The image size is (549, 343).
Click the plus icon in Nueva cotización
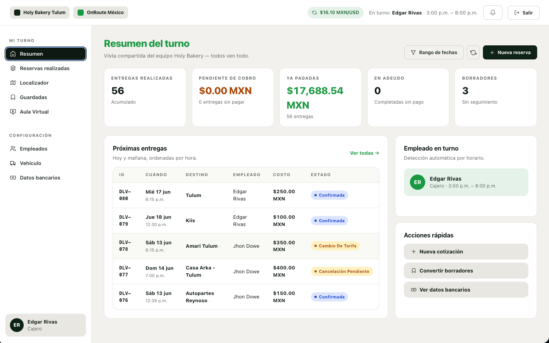(414, 252)
